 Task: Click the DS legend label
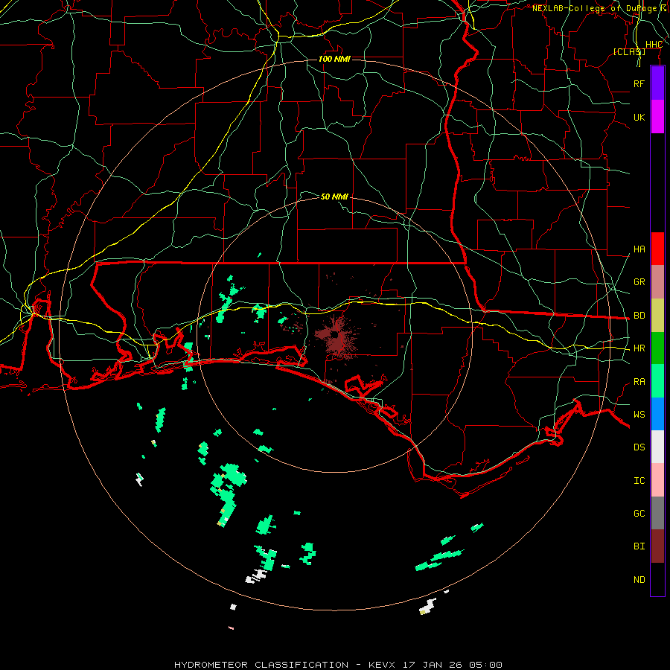[639, 447]
